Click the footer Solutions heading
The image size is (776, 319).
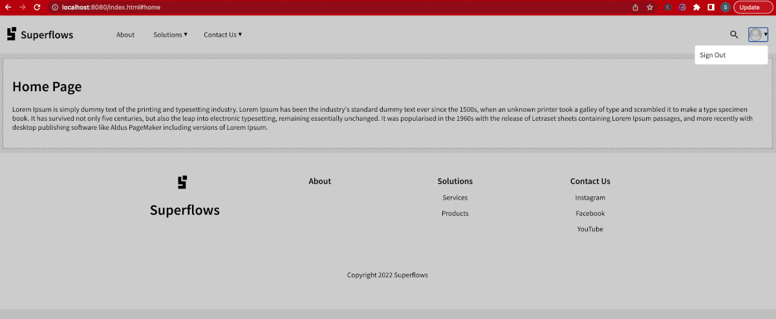(x=455, y=181)
